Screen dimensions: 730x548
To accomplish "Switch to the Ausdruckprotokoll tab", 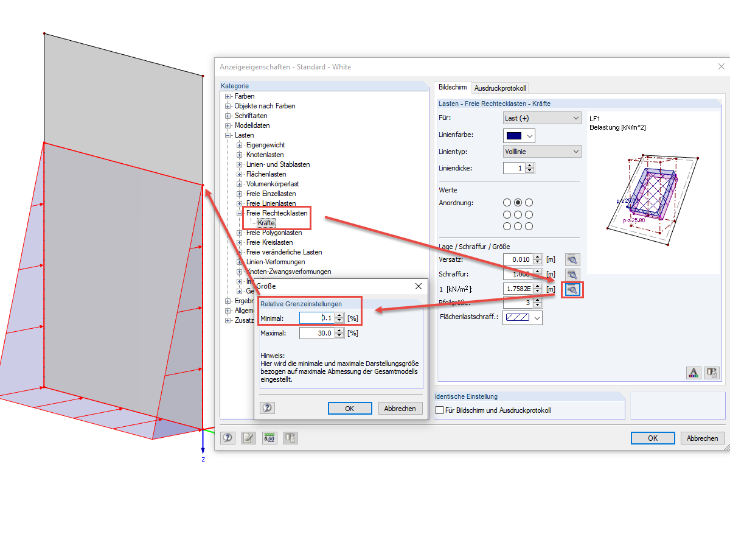I will (x=500, y=87).
